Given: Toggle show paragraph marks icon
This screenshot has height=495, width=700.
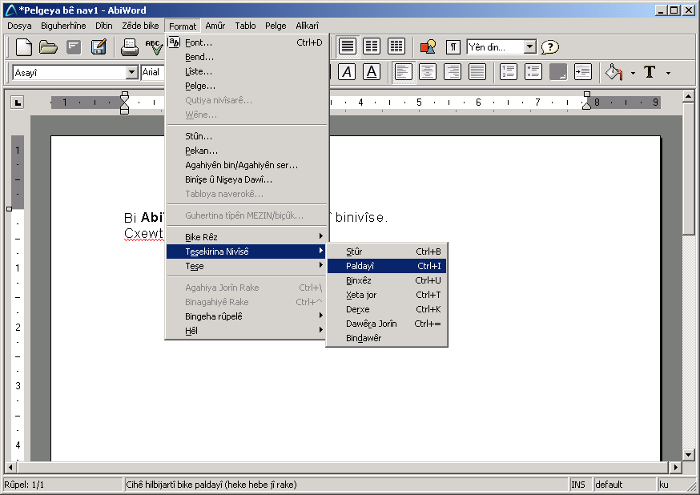Looking at the screenshot, I should tap(453, 46).
